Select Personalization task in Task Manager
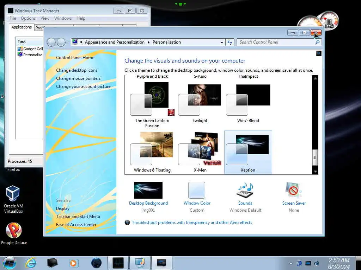The image size is (361, 270). [x=30, y=54]
